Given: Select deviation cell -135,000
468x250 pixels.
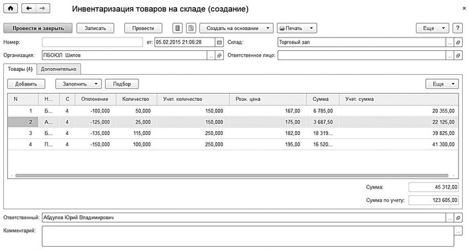Looking at the screenshot, I should [95, 133].
